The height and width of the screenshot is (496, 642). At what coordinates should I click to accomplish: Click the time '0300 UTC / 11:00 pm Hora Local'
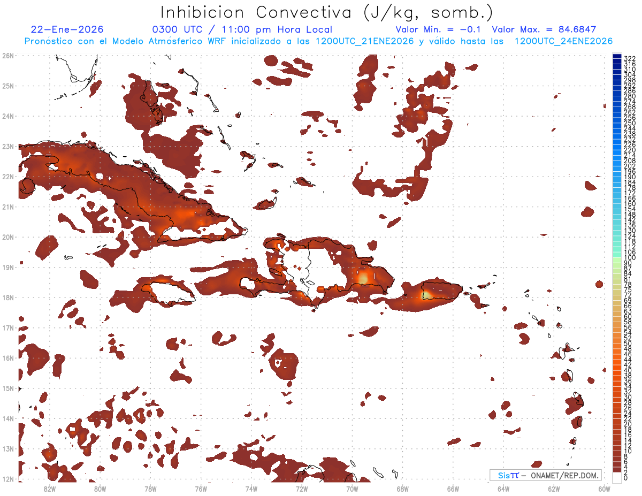(x=242, y=29)
